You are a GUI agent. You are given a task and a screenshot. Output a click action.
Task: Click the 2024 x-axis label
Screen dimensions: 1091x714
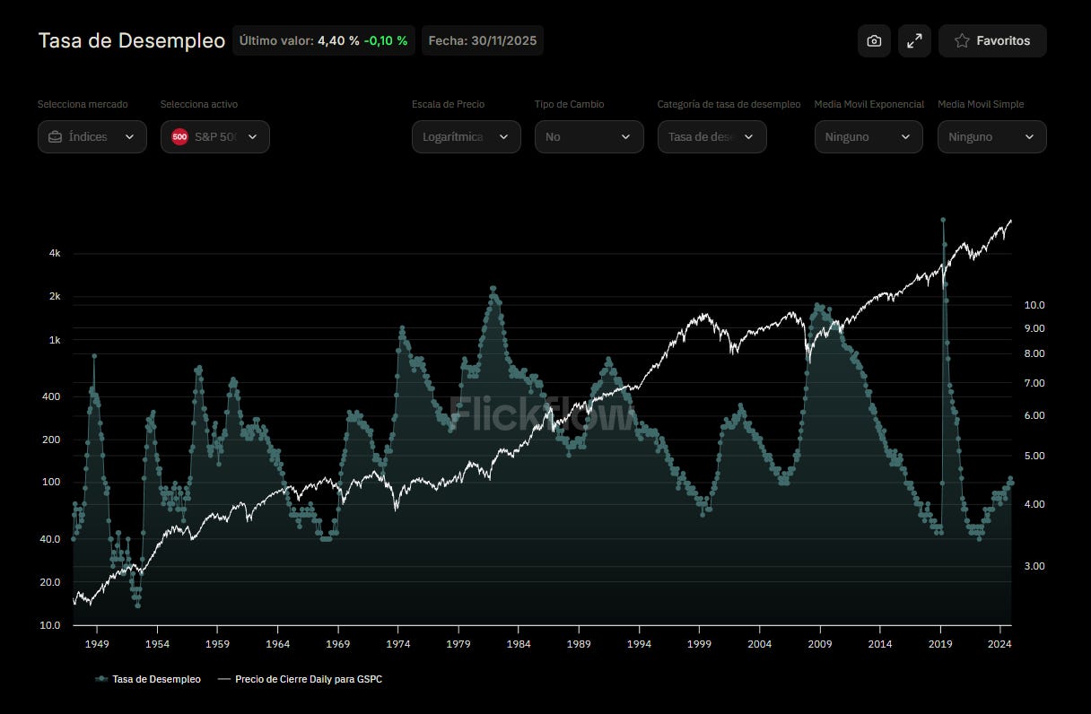[x=1000, y=644]
